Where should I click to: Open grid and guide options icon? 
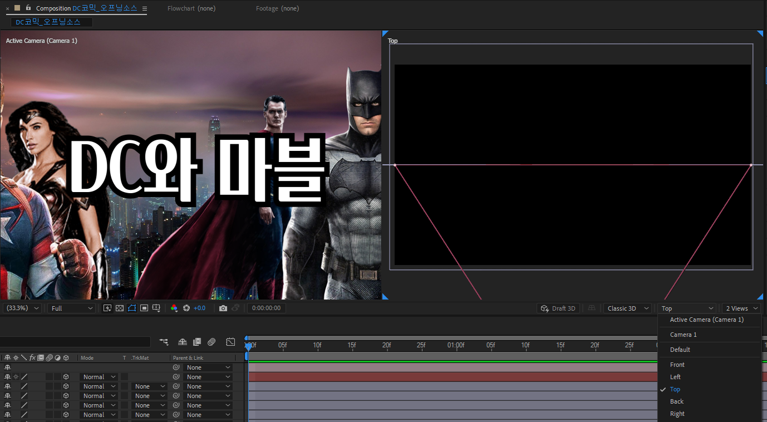pos(157,308)
